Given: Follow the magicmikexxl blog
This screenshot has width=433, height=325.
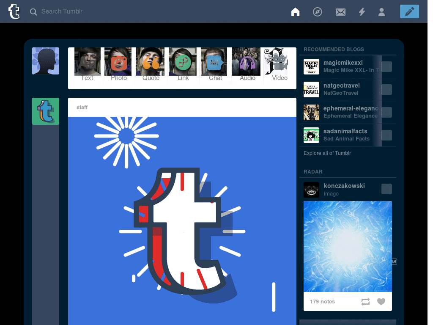Looking at the screenshot, I should click(386, 66).
